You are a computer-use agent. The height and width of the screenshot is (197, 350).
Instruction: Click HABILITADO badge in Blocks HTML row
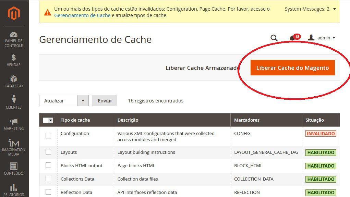tap(321, 166)
